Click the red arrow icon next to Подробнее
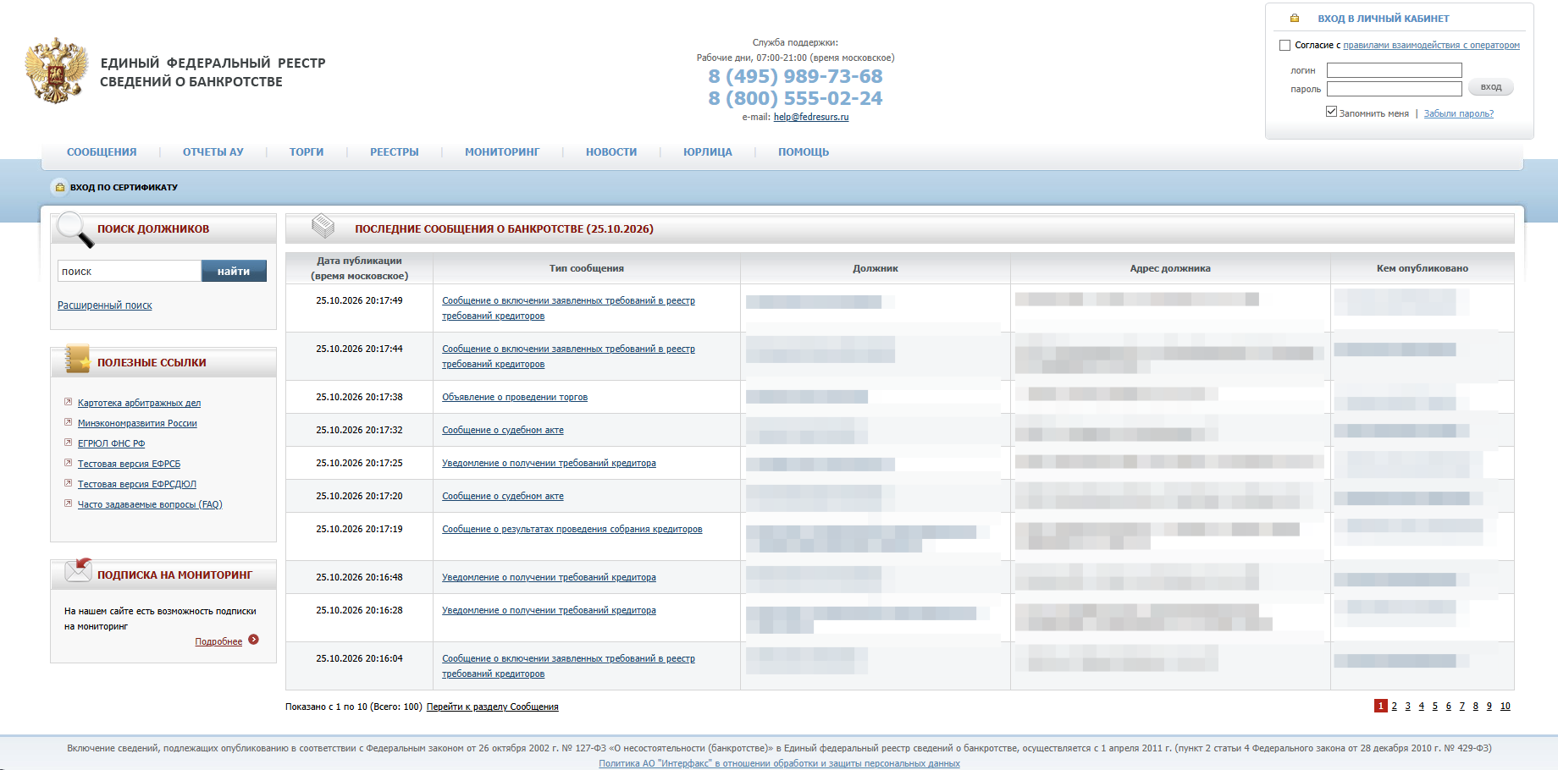 coord(253,640)
